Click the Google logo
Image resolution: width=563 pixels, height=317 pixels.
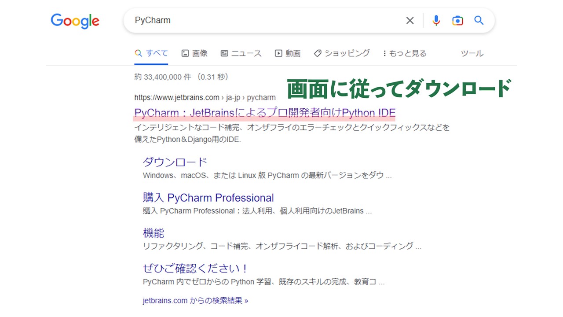(75, 21)
